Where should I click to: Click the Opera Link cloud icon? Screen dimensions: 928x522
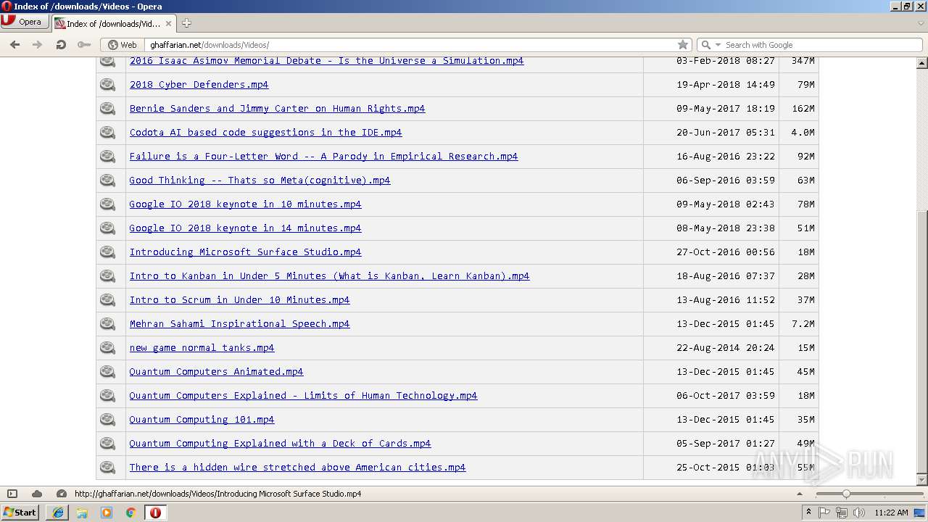point(37,494)
